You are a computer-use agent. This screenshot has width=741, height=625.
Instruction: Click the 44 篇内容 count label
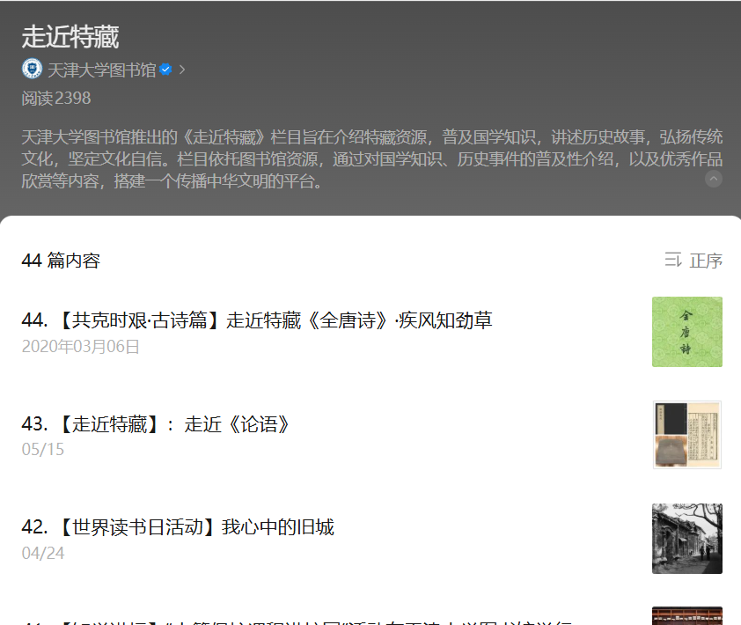click(61, 261)
